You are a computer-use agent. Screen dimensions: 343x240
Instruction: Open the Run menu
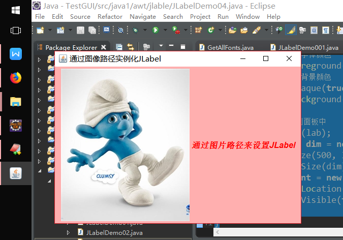(223, 17)
